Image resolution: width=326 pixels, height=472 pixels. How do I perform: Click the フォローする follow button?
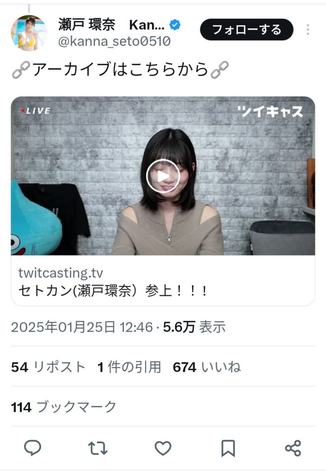(x=247, y=30)
